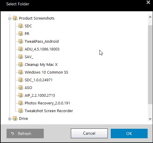Expand the Drive folder node

[10, 119]
